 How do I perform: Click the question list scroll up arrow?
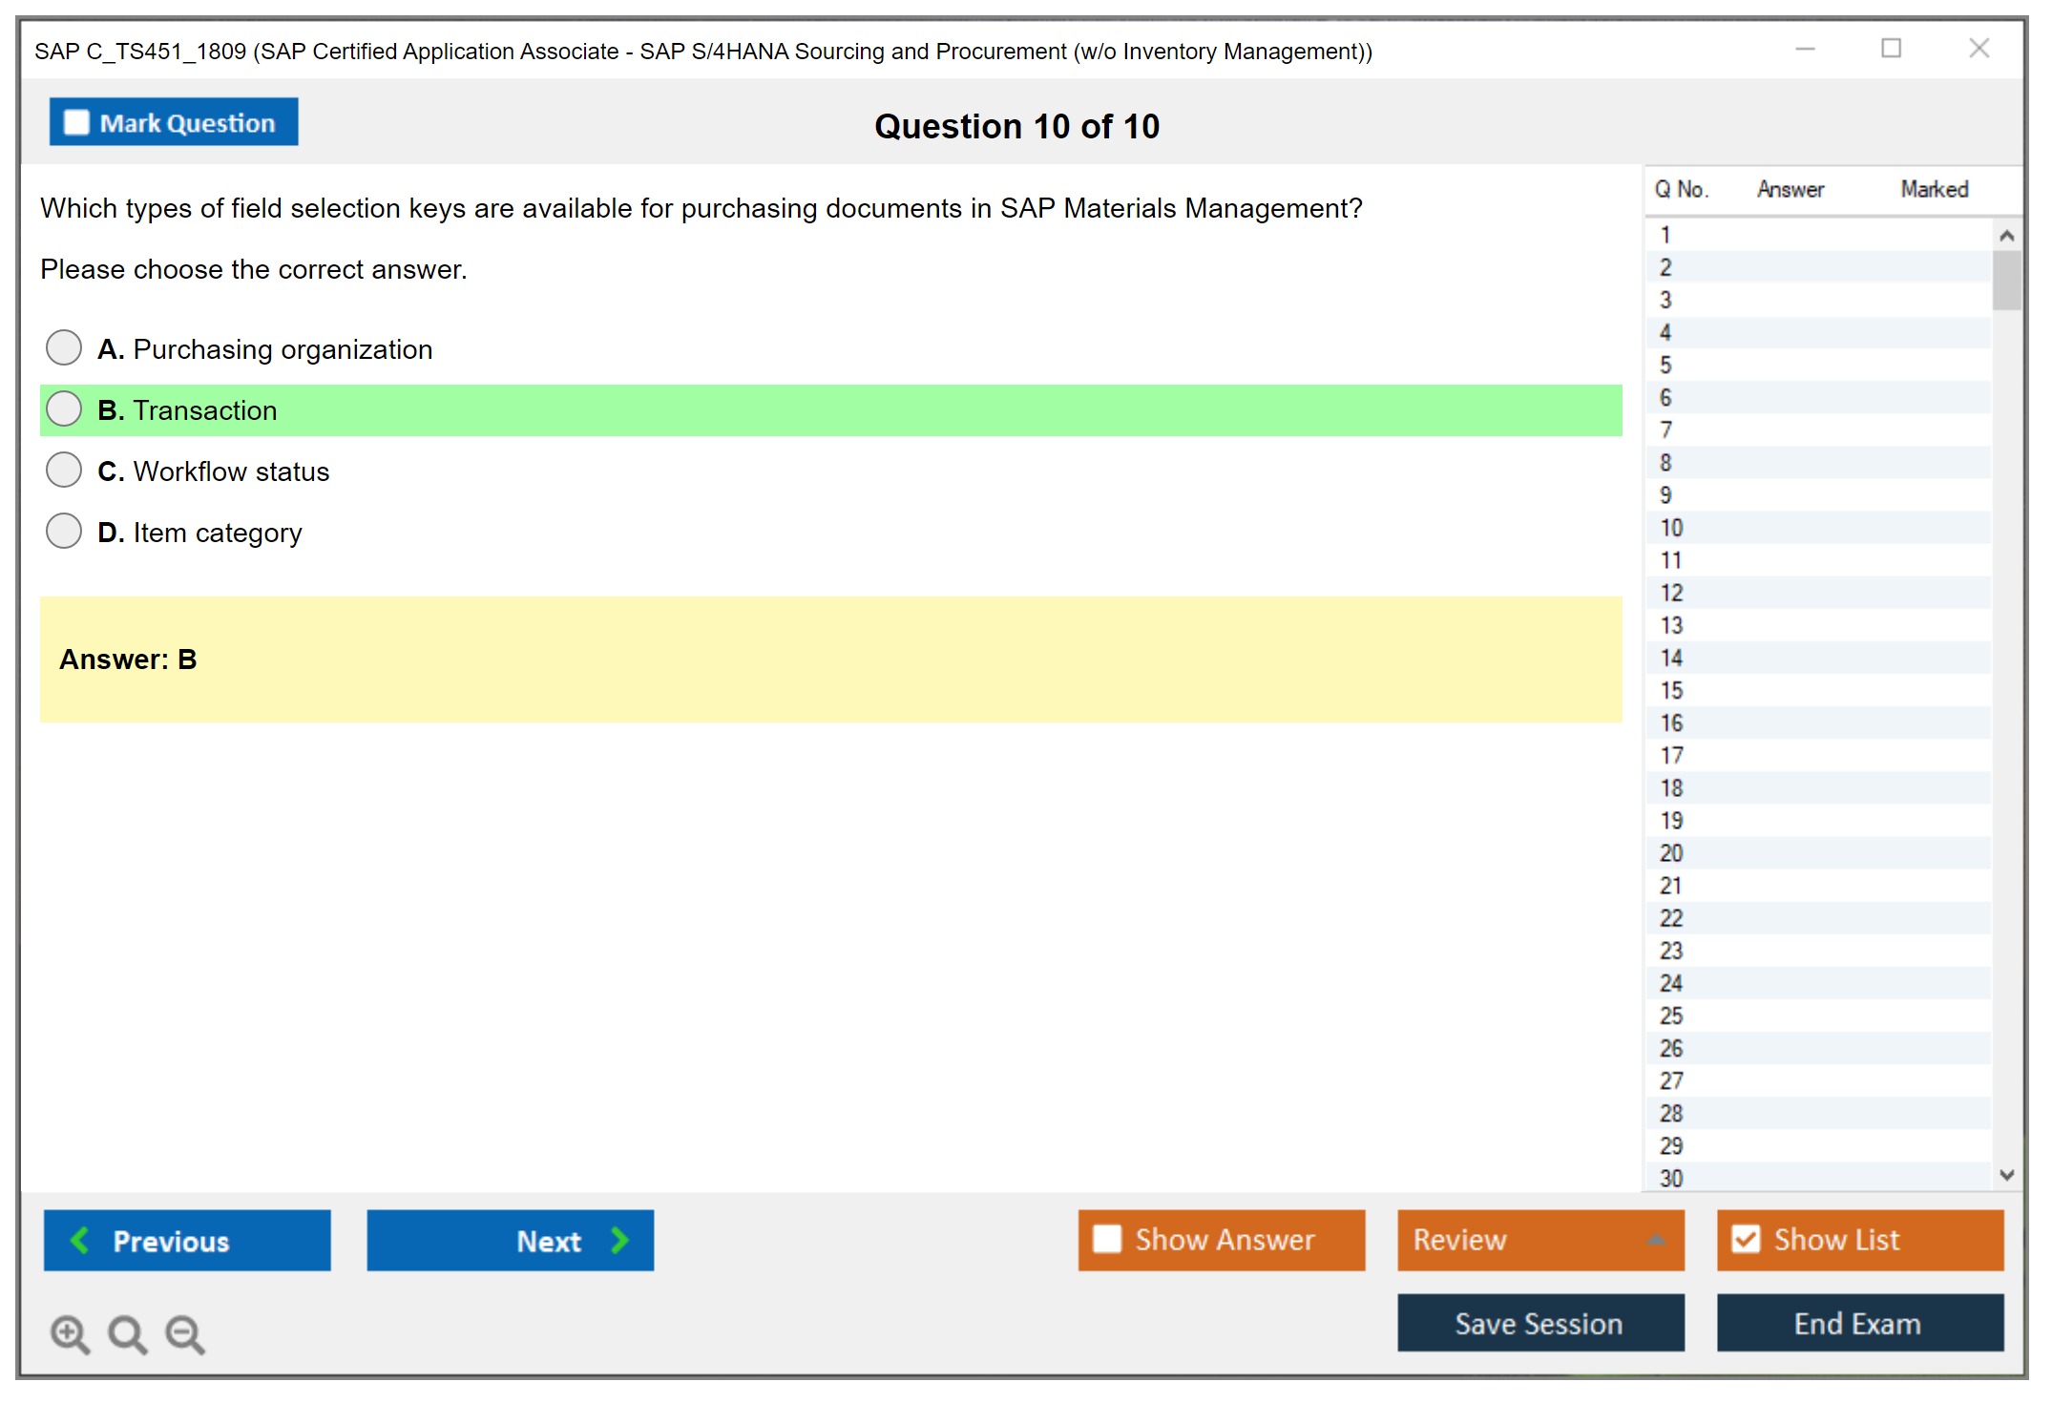coord(2006,236)
